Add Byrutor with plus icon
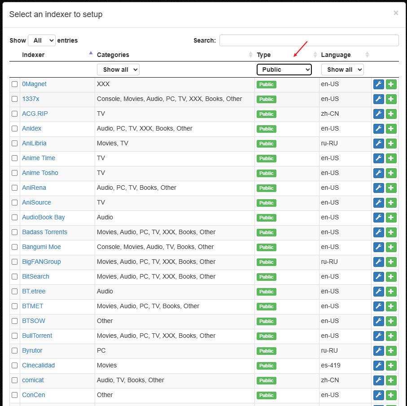 (x=391, y=350)
